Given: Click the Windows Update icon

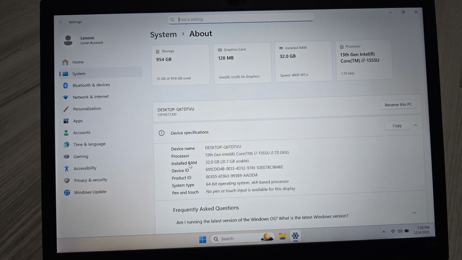Looking at the screenshot, I should click(67, 193).
